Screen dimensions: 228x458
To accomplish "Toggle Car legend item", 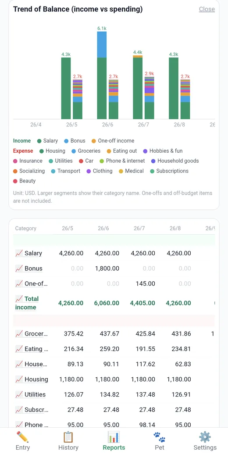I will (x=86, y=161).
